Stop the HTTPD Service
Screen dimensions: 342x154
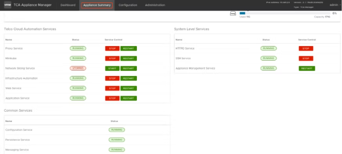[306, 48]
